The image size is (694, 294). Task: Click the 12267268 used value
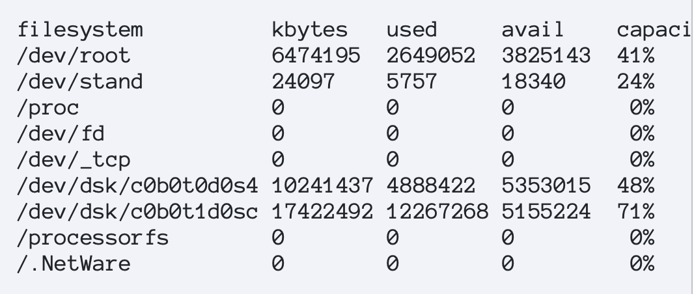[x=437, y=212]
